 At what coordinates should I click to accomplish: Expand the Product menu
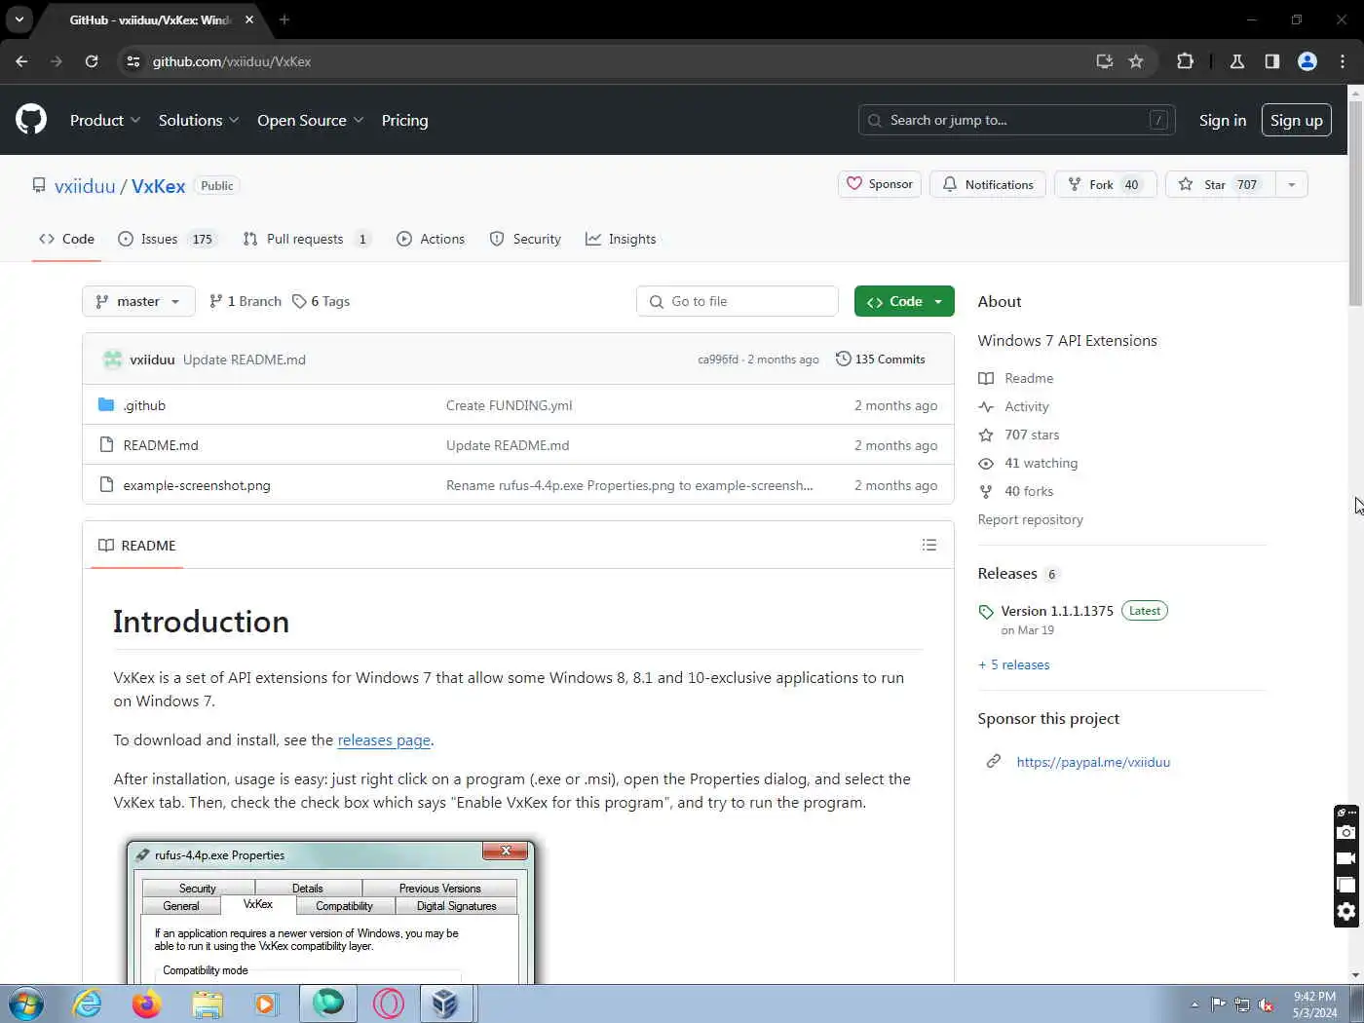pyautogui.click(x=105, y=120)
